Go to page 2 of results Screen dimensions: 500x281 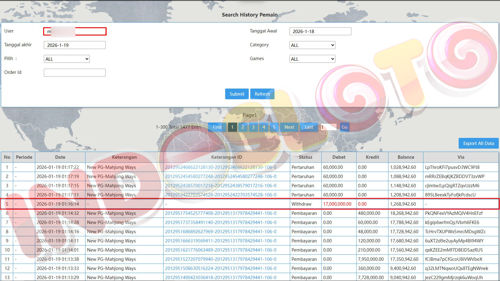point(243,127)
